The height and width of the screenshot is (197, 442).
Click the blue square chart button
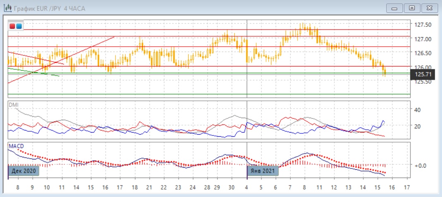[x=19, y=26]
